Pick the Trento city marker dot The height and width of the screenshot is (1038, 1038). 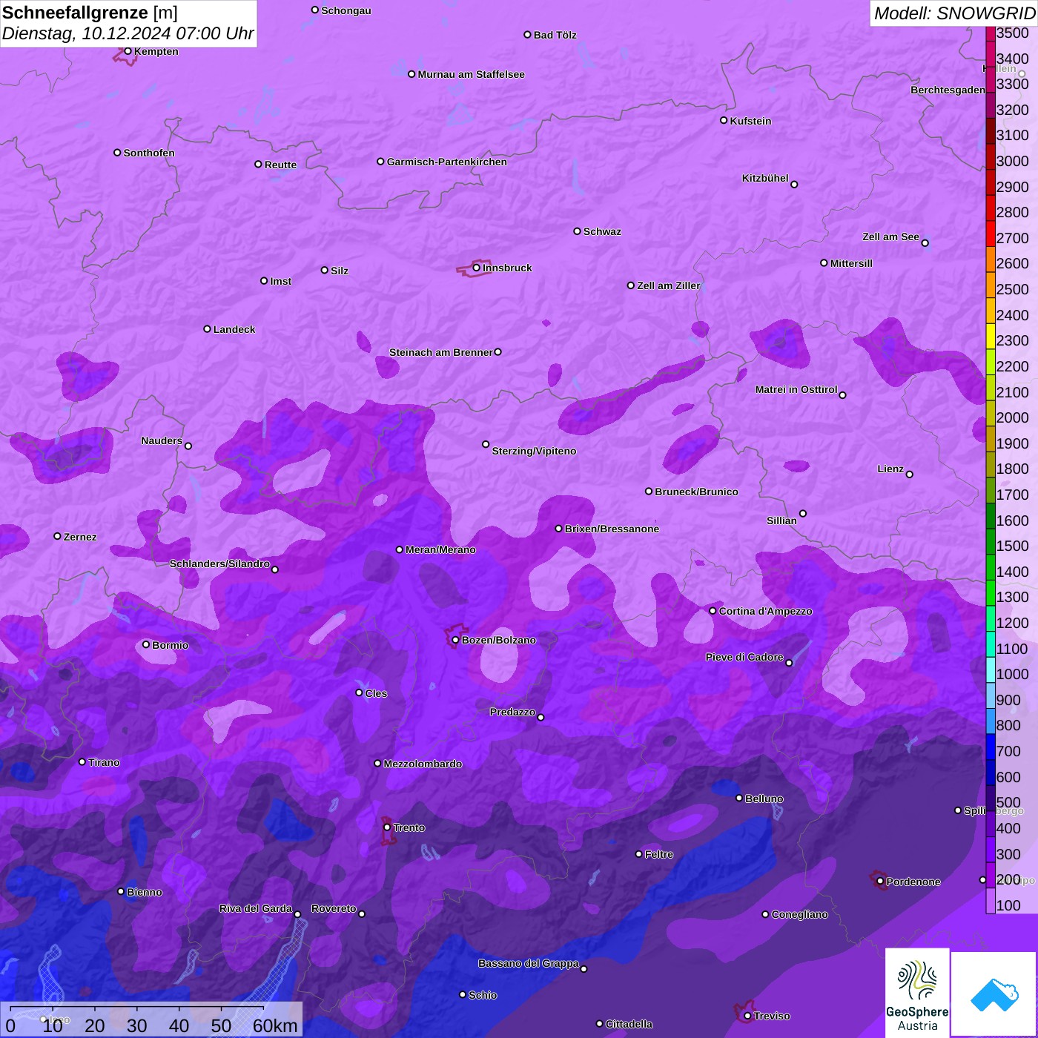click(387, 827)
